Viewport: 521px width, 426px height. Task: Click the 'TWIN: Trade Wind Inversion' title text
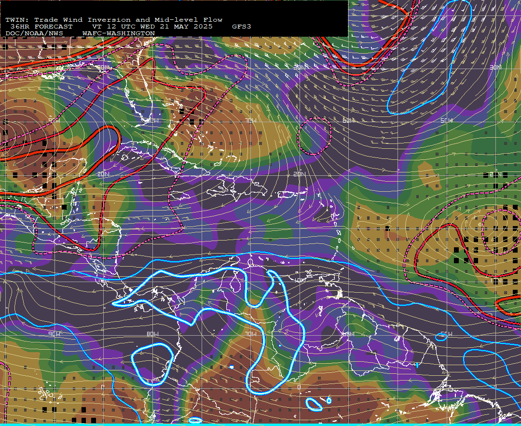pyautogui.click(x=68, y=20)
